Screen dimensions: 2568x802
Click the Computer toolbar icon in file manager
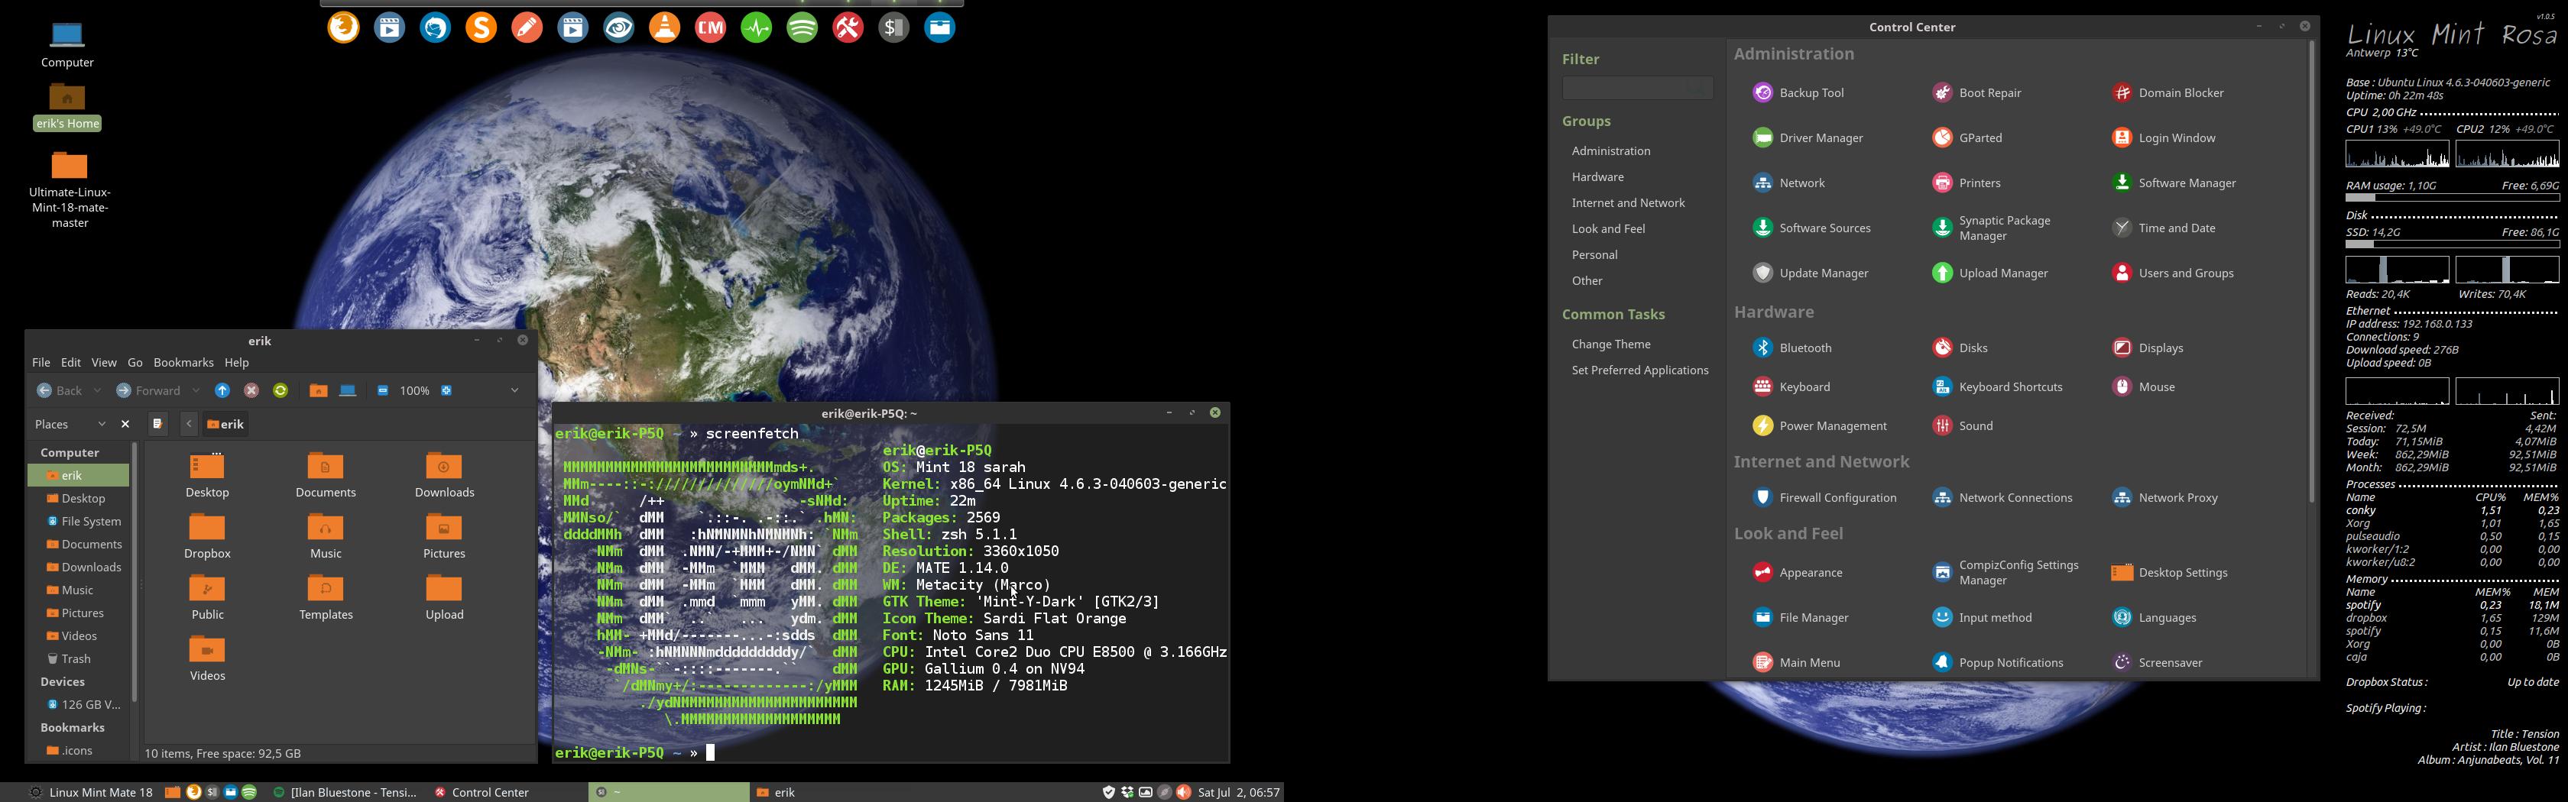coord(348,390)
